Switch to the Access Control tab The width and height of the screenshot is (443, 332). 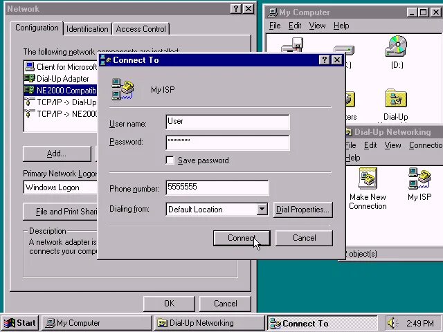[x=141, y=29]
